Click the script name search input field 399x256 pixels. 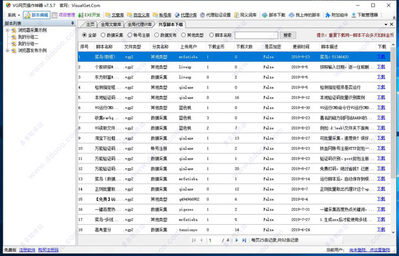(256, 35)
